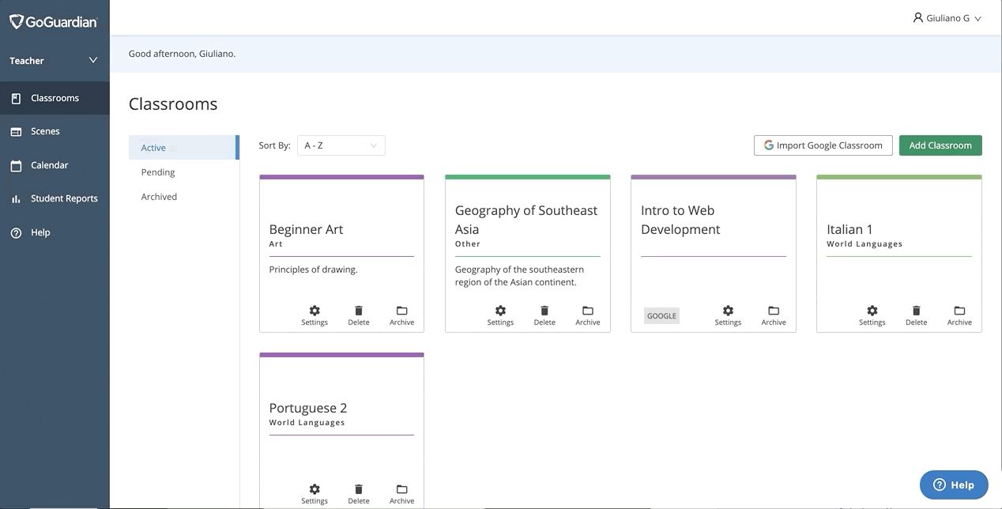
Task: Archive the Italian 1 classroom
Action: 959,315
